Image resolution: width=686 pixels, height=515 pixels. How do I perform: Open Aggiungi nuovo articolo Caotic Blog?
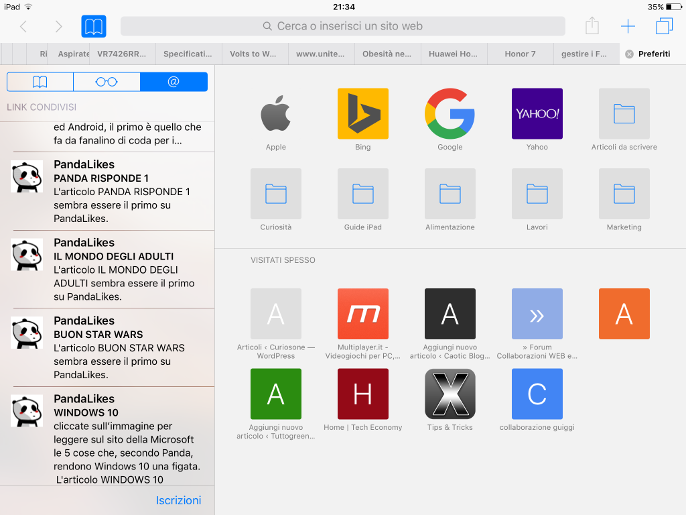pos(450,324)
